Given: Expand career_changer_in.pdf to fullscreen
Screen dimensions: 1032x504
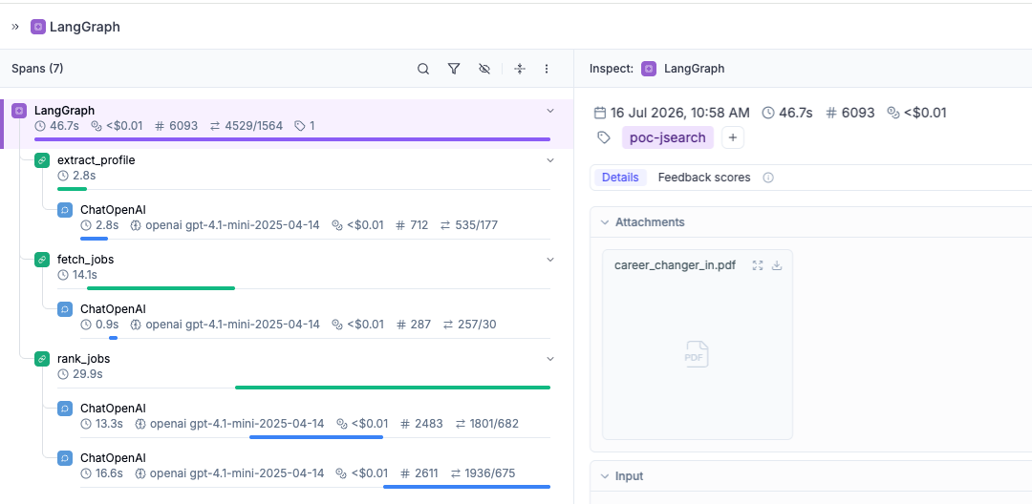Looking at the screenshot, I should [758, 265].
